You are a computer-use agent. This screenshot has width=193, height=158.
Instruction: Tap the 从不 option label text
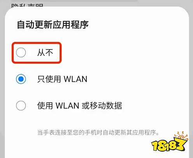pos(45,53)
